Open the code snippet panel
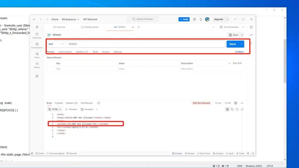 click(x=251, y=35)
